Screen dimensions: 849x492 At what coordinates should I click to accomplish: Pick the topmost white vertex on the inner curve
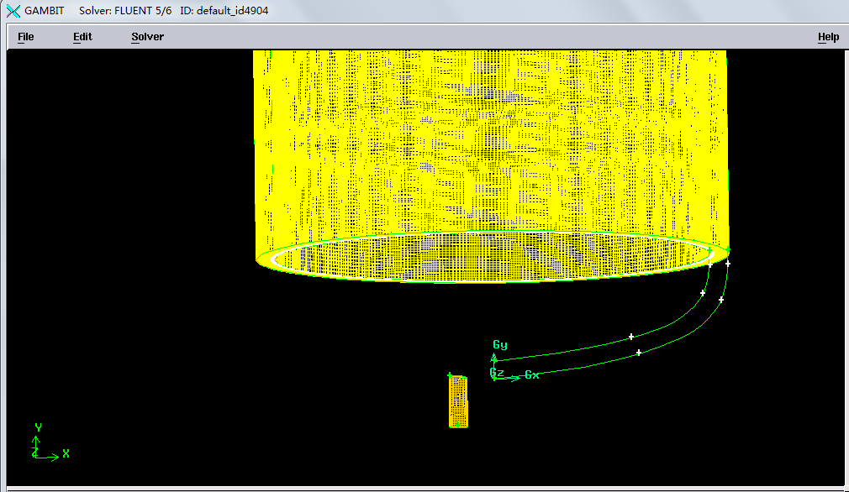(710, 265)
